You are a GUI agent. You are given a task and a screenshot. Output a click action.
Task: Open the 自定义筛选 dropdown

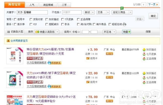(122, 12)
